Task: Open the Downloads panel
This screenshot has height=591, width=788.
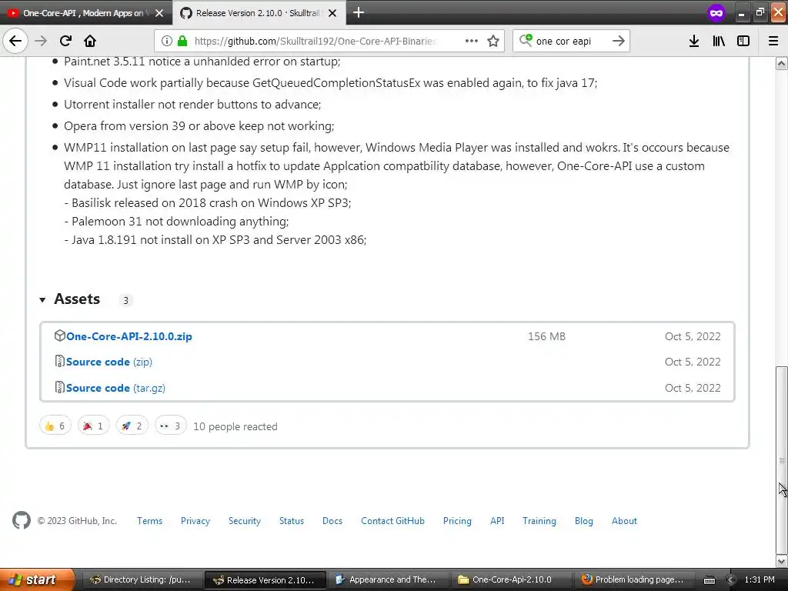Action: (694, 41)
